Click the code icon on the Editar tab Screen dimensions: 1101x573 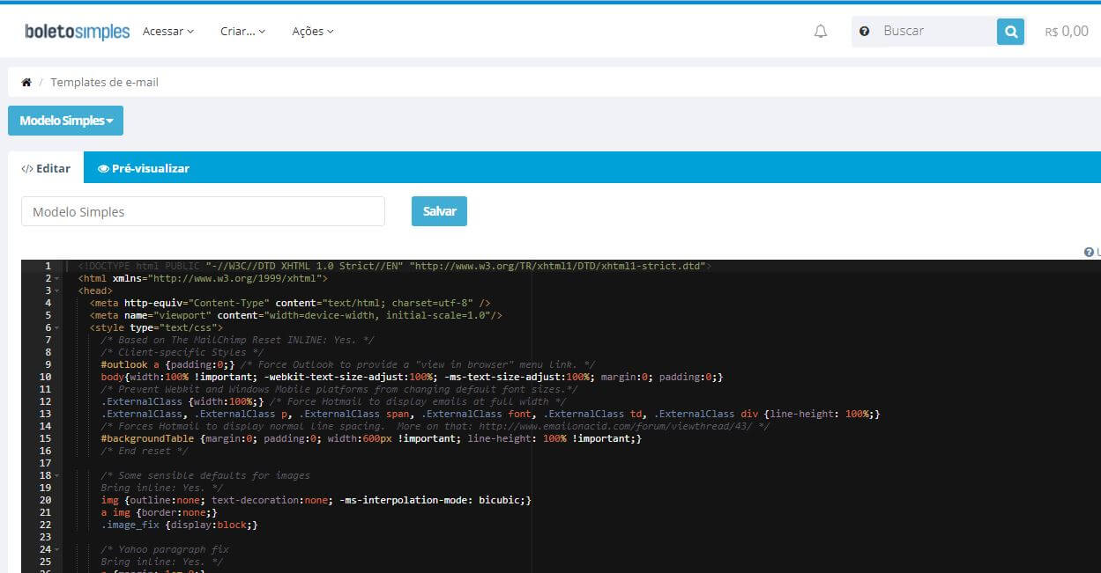[28, 167]
